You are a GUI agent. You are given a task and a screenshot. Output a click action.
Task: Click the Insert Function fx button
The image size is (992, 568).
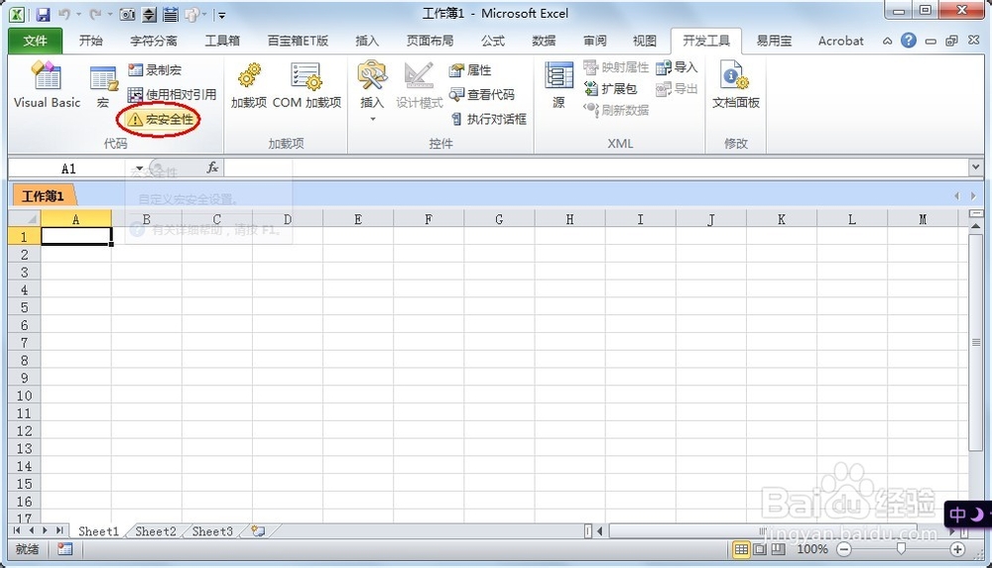click(212, 168)
